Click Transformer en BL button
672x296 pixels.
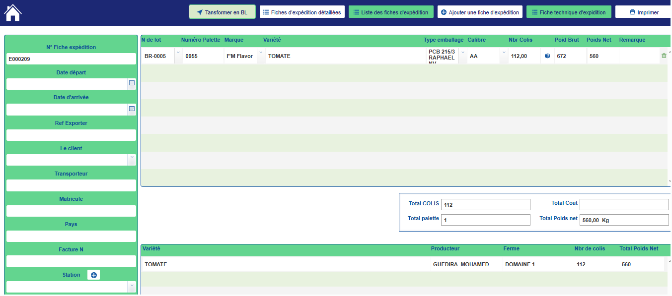[x=222, y=12]
